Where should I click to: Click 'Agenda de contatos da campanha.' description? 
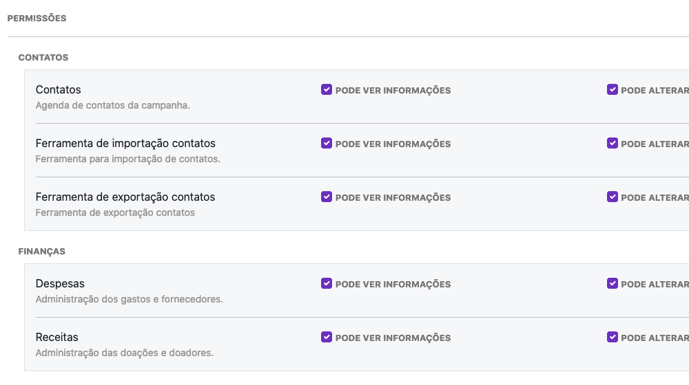112,106
